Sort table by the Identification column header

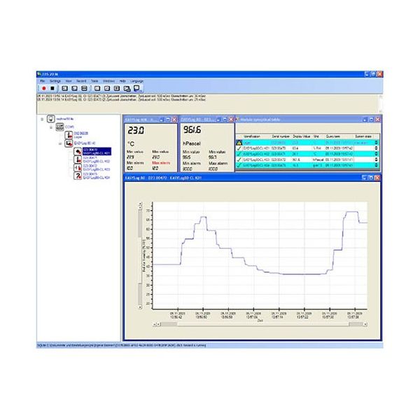(252, 136)
